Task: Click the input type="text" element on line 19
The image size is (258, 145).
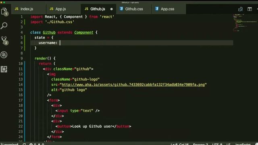Action: coord(77,111)
